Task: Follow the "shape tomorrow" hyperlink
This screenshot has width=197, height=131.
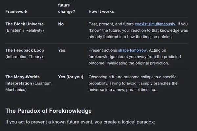Action: point(132,50)
